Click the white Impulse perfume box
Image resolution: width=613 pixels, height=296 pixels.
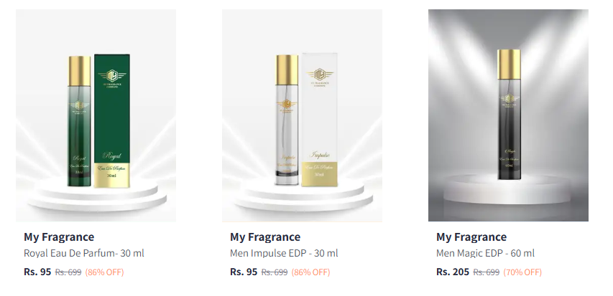(x=319, y=120)
